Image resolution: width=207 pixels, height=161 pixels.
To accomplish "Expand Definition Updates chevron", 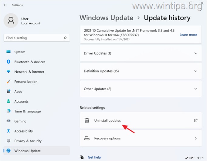I will click(196, 71).
